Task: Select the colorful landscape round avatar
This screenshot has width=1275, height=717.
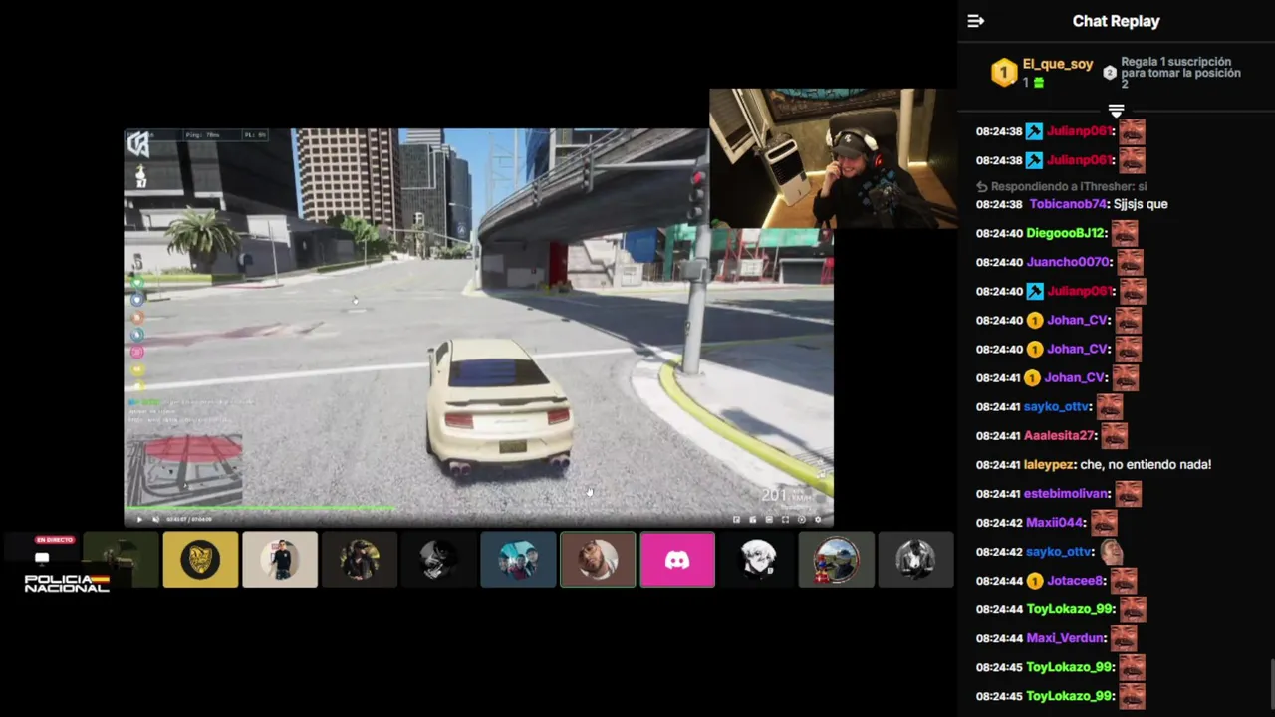Action: click(x=836, y=560)
